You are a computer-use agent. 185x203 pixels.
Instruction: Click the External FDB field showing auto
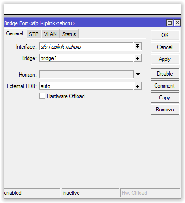click(86, 86)
